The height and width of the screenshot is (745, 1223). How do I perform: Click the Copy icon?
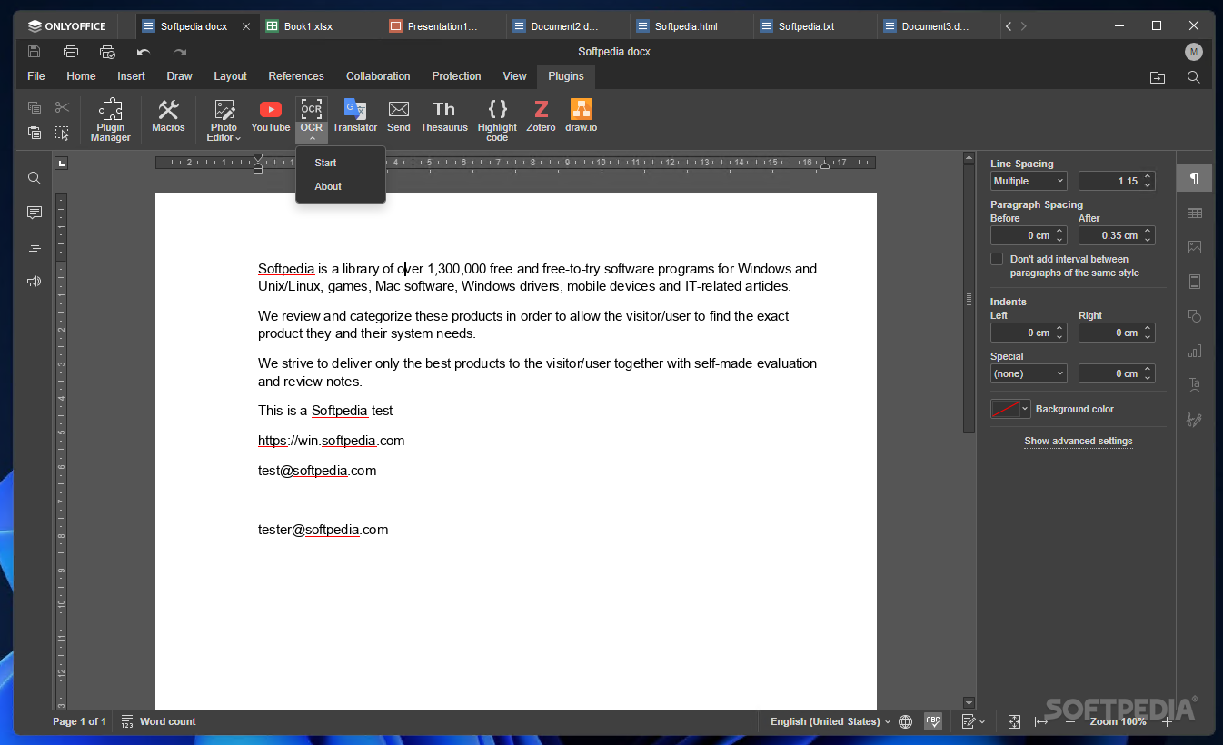click(x=35, y=108)
